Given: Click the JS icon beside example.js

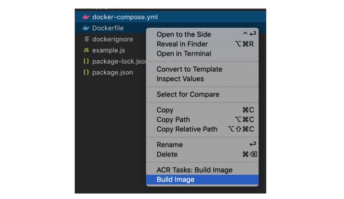Looking at the screenshot, I should point(86,50).
